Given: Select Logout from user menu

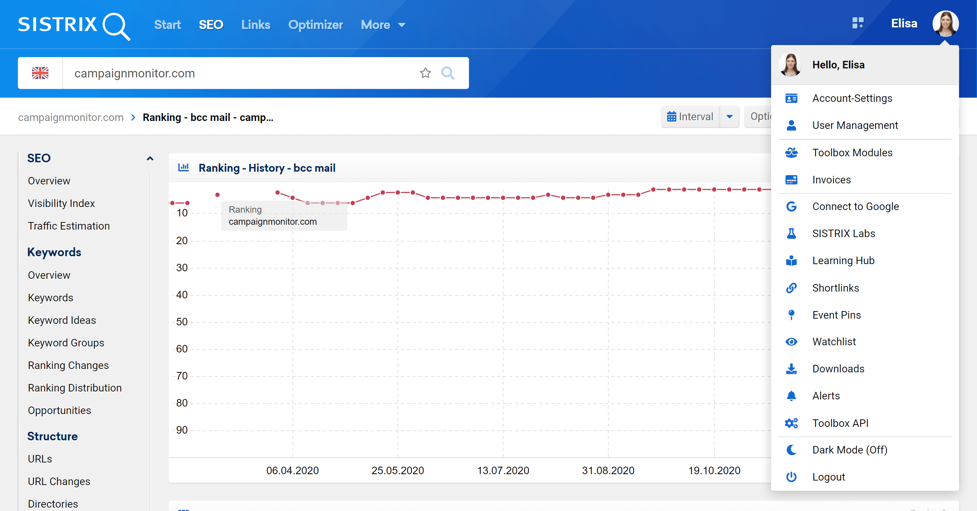Looking at the screenshot, I should coord(865,477).
